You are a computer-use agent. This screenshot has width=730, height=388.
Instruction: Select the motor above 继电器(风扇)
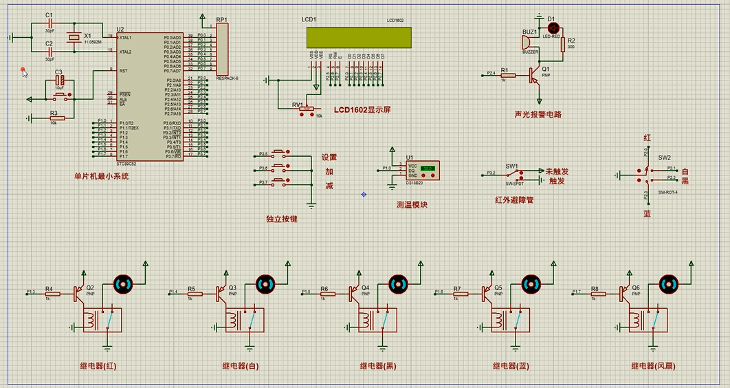(669, 284)
